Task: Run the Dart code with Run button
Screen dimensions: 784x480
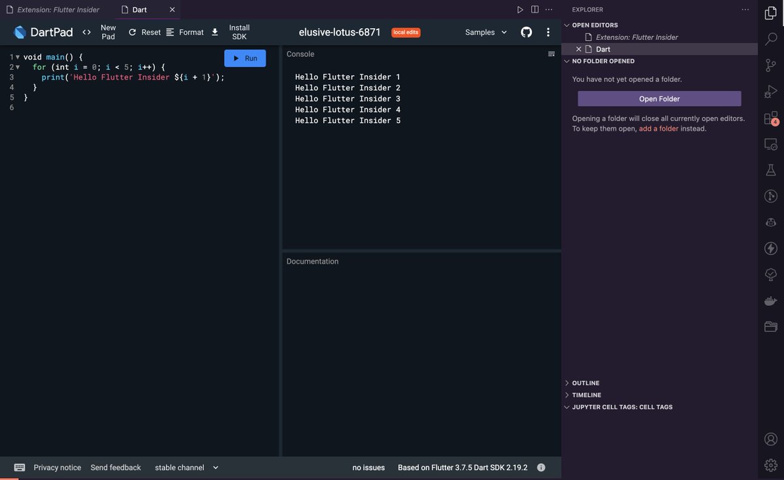Action: click(x=245, y=58)
